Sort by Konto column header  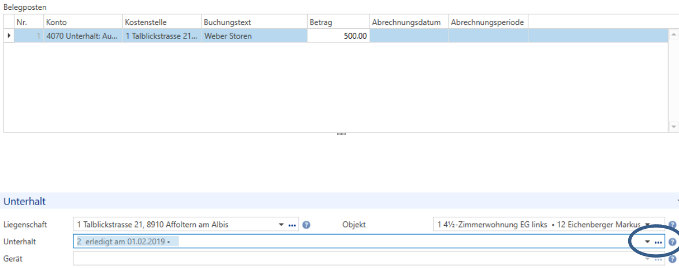pyautogui.click(x=83, y=22)
